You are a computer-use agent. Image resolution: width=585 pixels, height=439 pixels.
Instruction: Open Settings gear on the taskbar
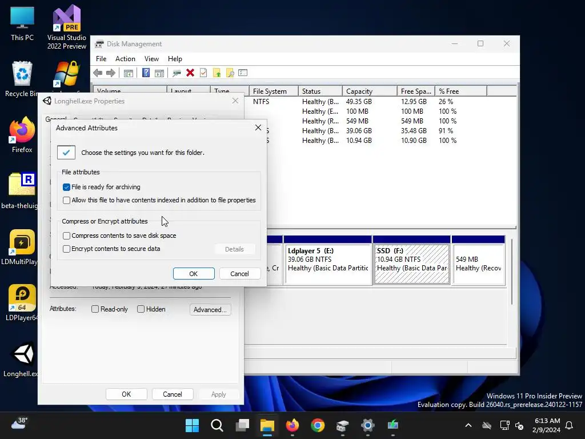point(367,425)
